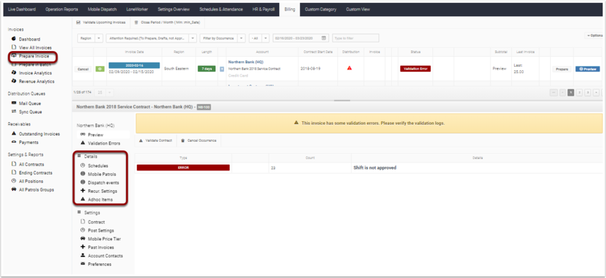This screenshot has height=278, width=606.
Task: Select the Schedules clock icon under Details
Action: 82,165
